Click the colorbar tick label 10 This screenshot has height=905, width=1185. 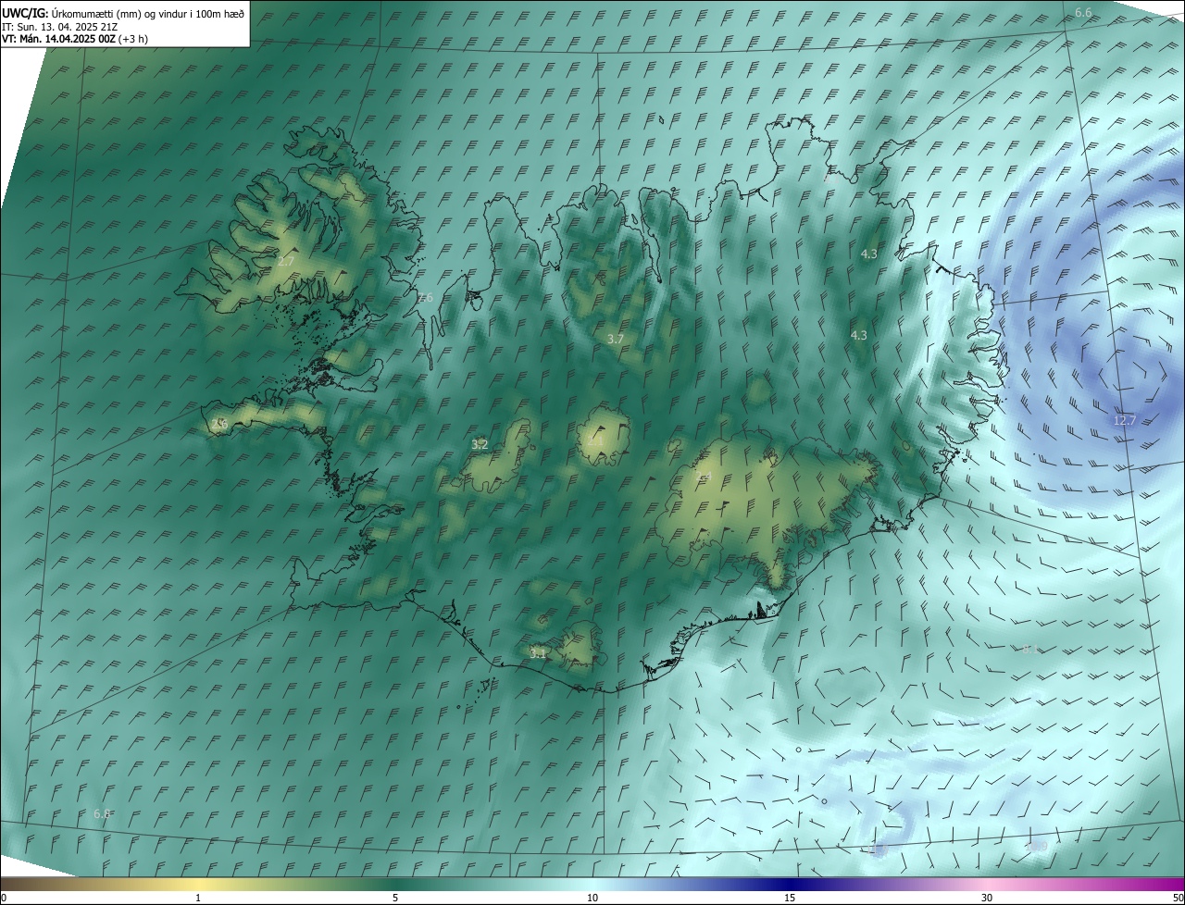click(592, 899)
